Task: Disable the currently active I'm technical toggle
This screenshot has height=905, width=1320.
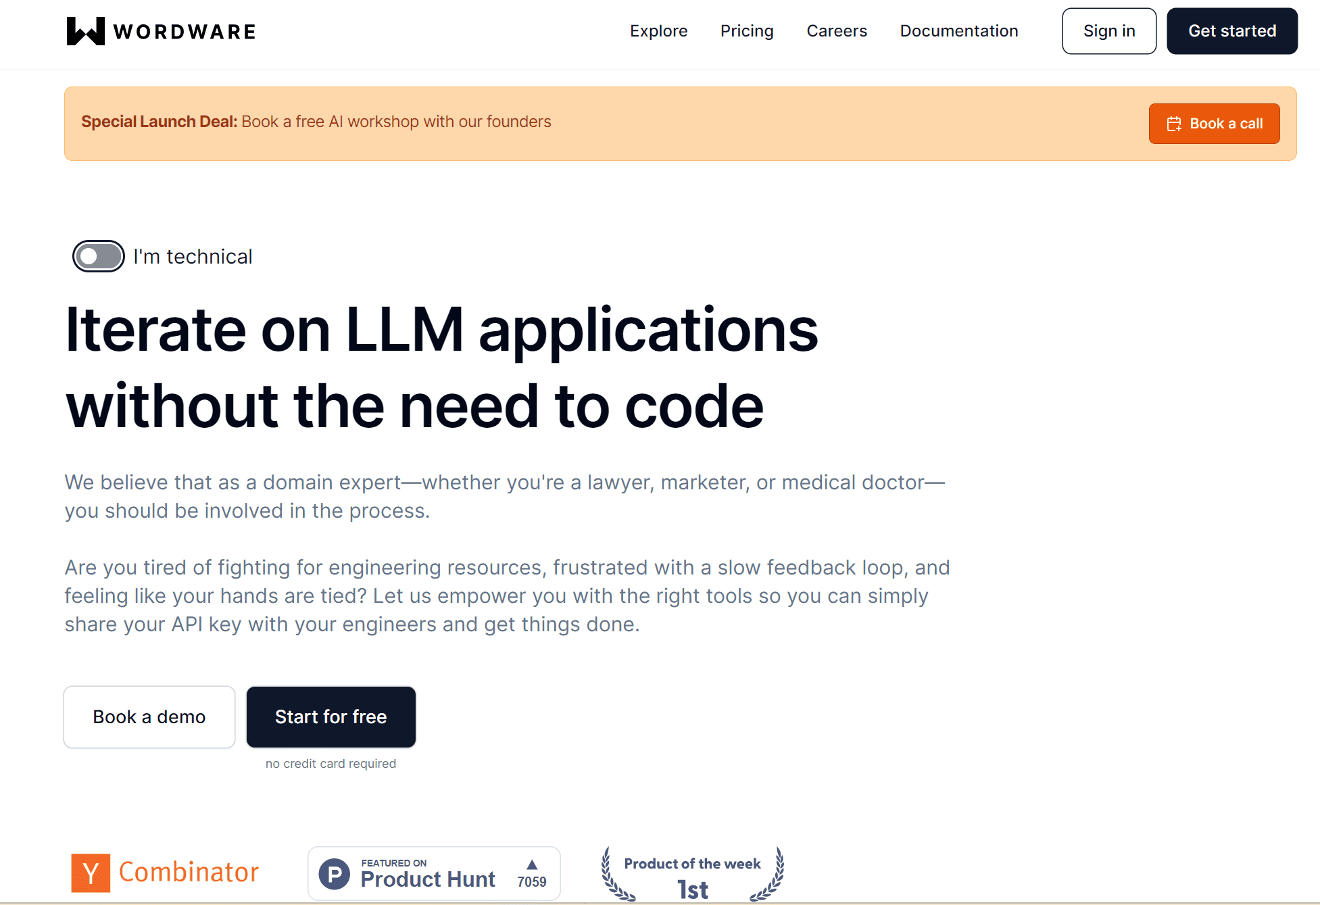Action: point(97,257)
